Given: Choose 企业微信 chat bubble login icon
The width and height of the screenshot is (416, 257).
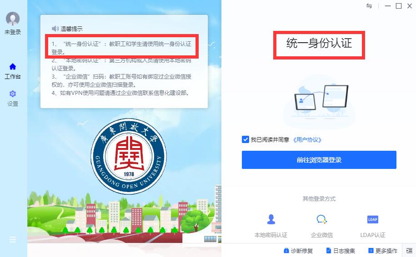Looking at the screenshot, I should tap(321, 219).
